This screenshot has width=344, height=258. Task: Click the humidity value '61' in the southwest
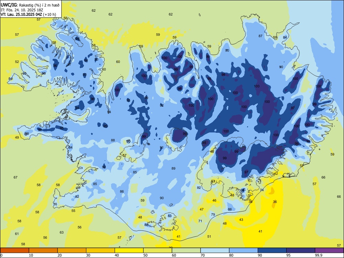pyautogui.click(x=17, y=234)
